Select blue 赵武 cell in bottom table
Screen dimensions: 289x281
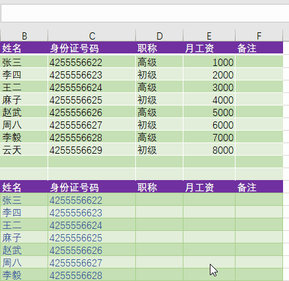click(24, 249)
